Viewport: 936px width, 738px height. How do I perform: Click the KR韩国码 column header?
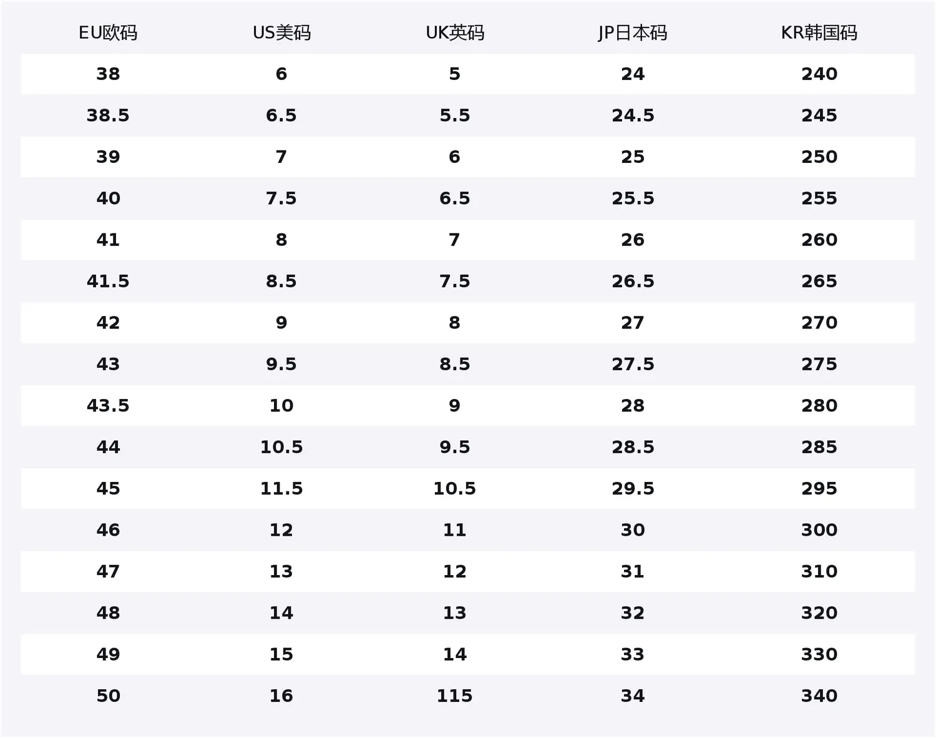coord(819,32)
